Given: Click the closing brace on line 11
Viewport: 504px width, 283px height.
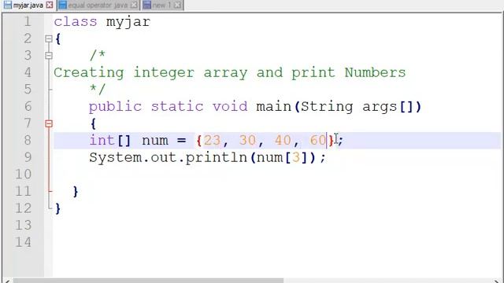Looking at the screenshot, I should [76, 192].
